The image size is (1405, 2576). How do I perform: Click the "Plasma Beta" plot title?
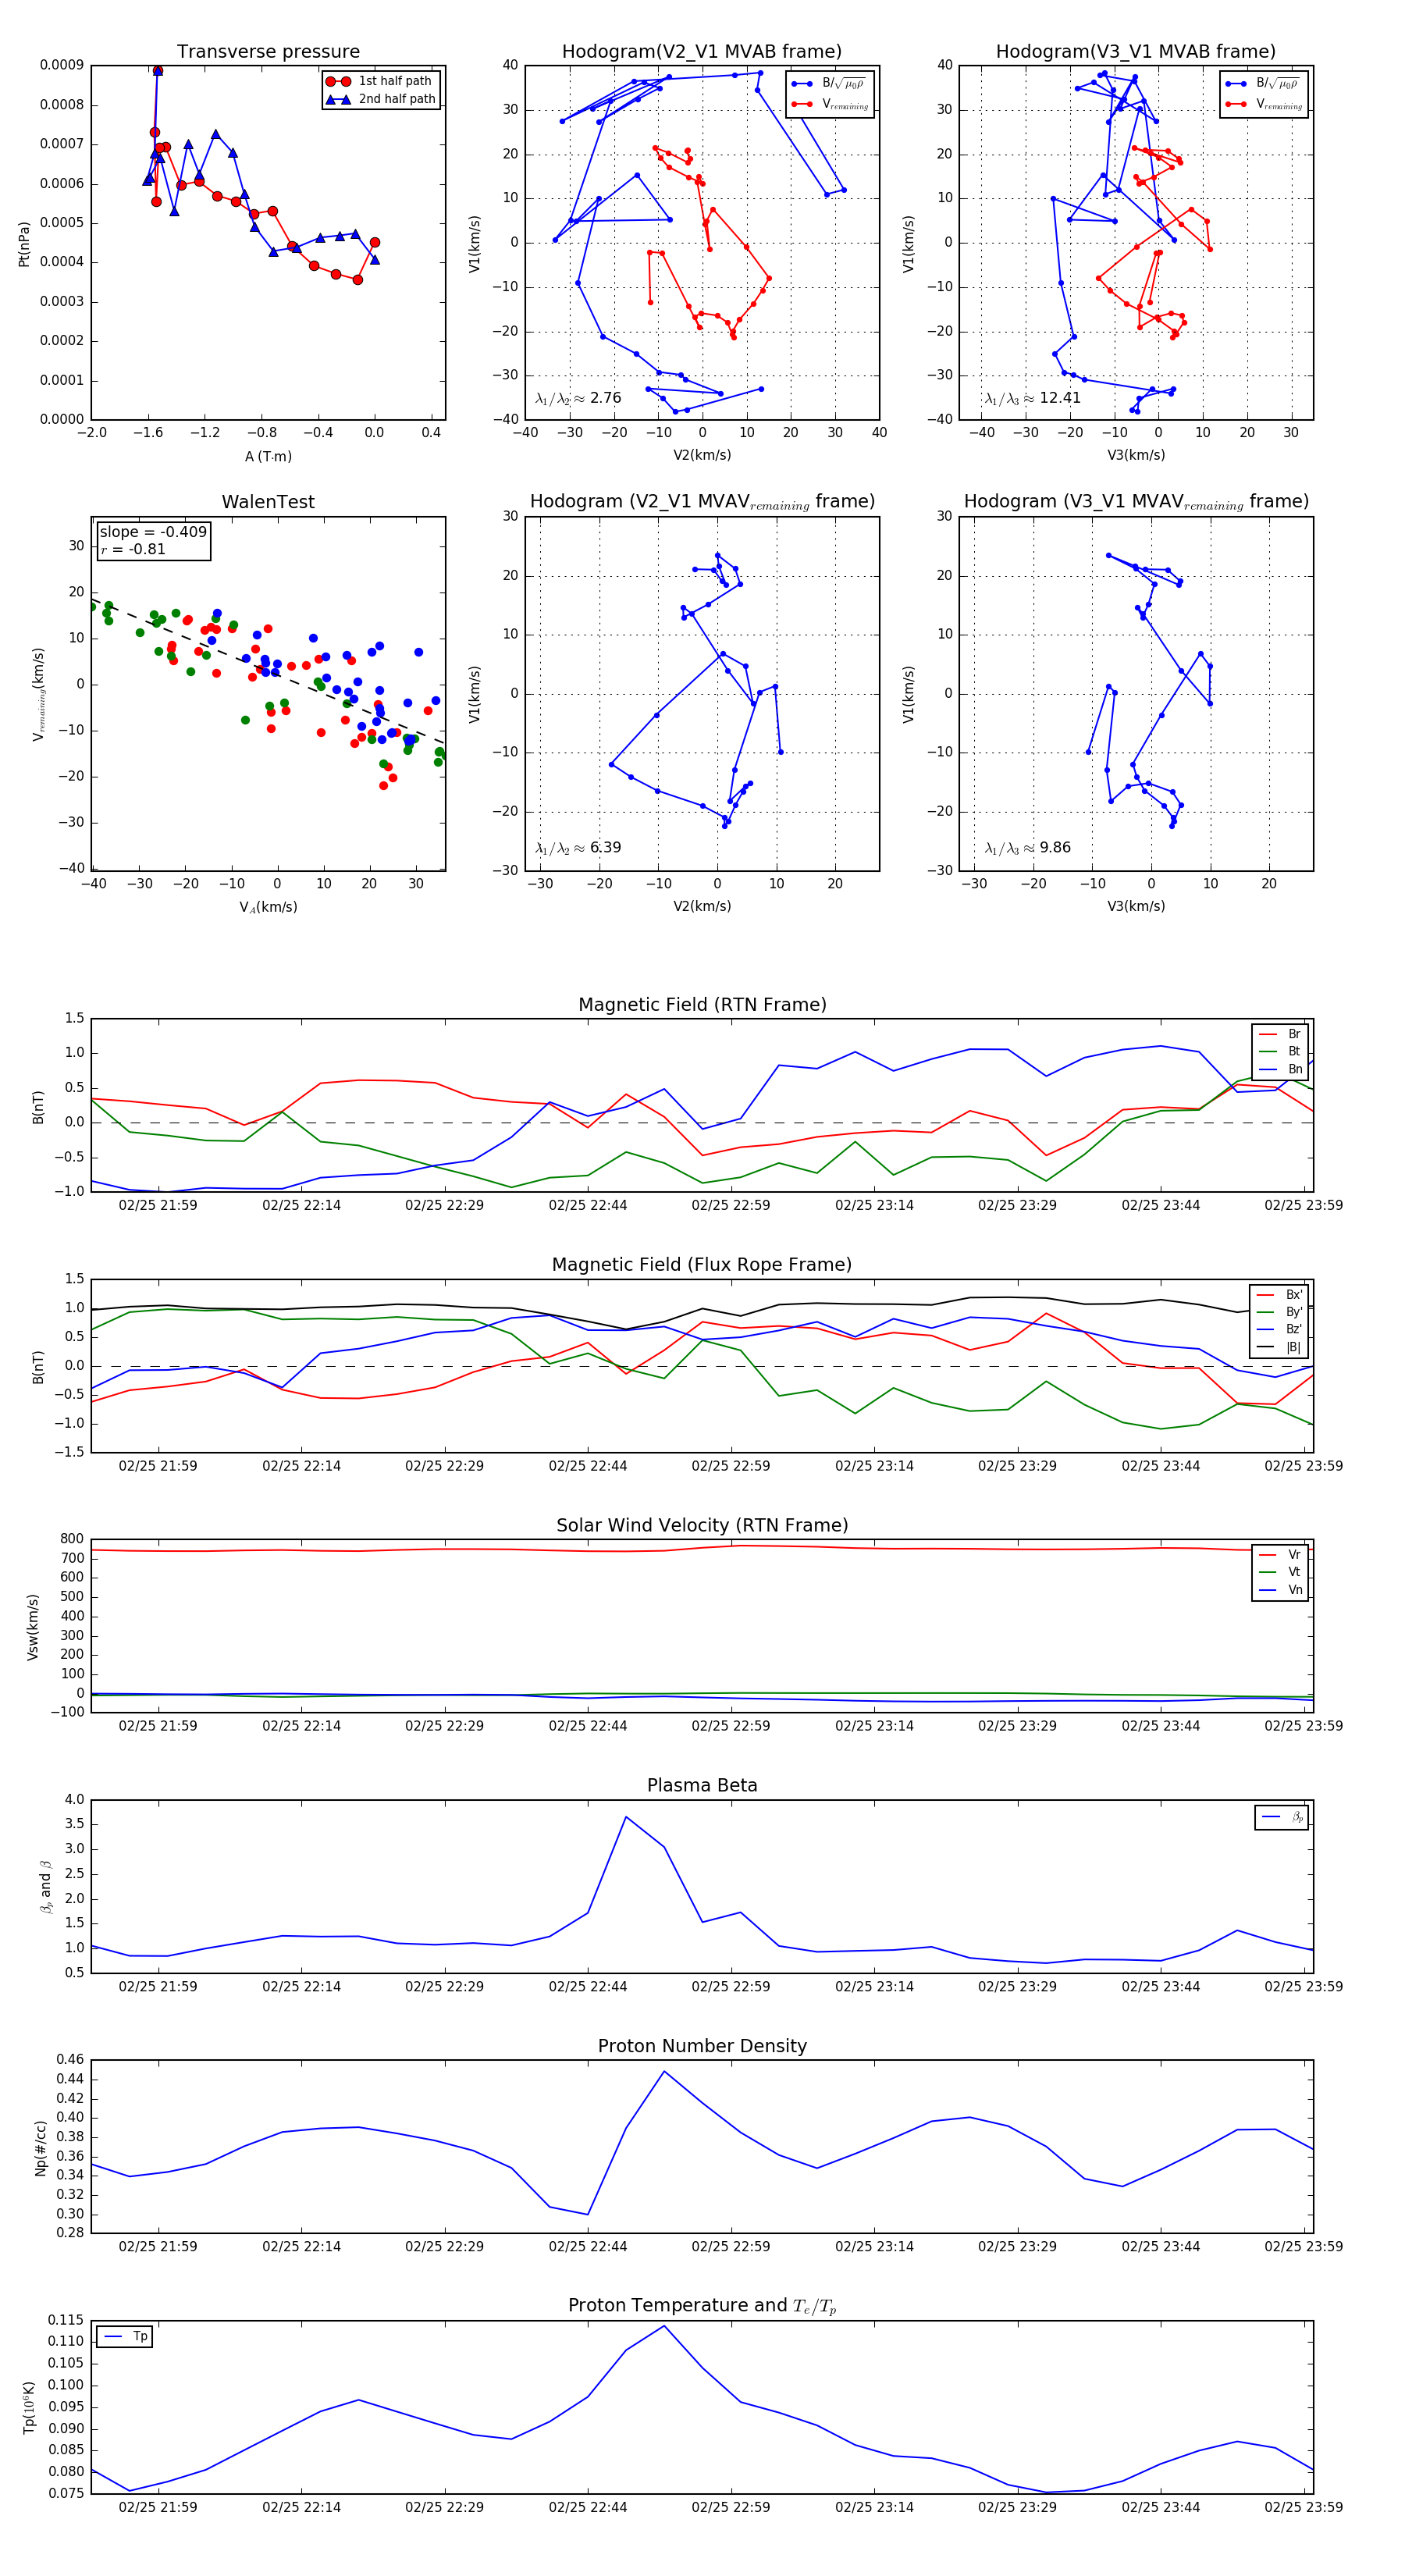702,1785
